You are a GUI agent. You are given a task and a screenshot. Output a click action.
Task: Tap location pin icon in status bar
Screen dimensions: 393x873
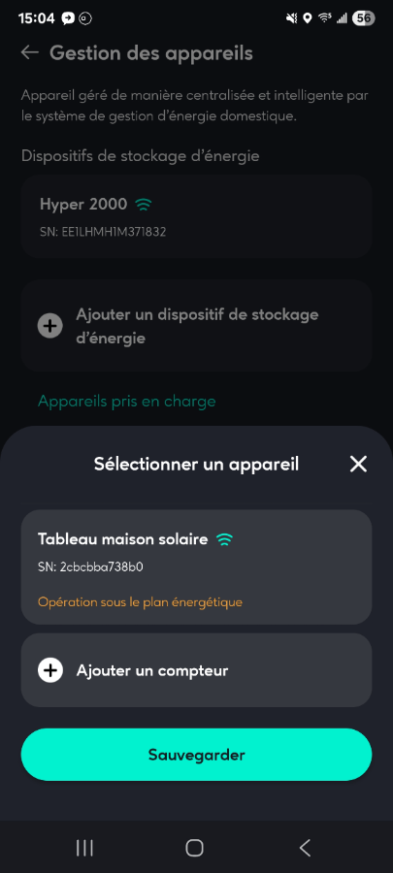tap(307, 18)
